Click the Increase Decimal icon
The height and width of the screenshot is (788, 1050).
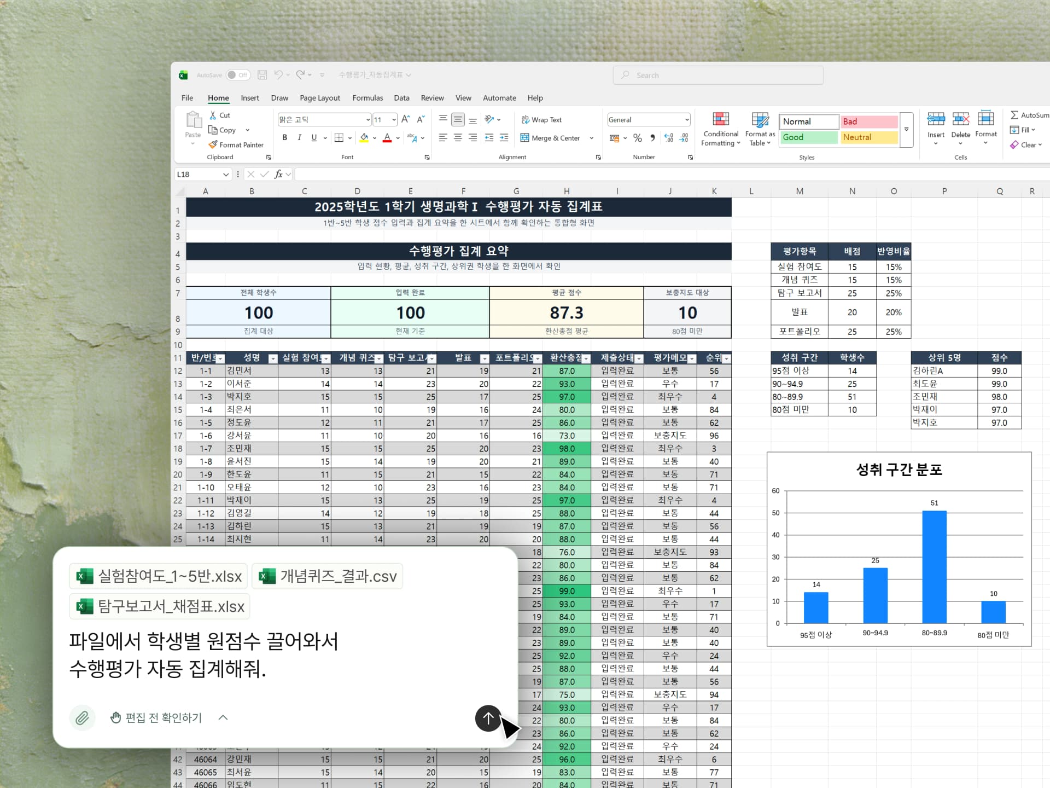click(668, 138)
